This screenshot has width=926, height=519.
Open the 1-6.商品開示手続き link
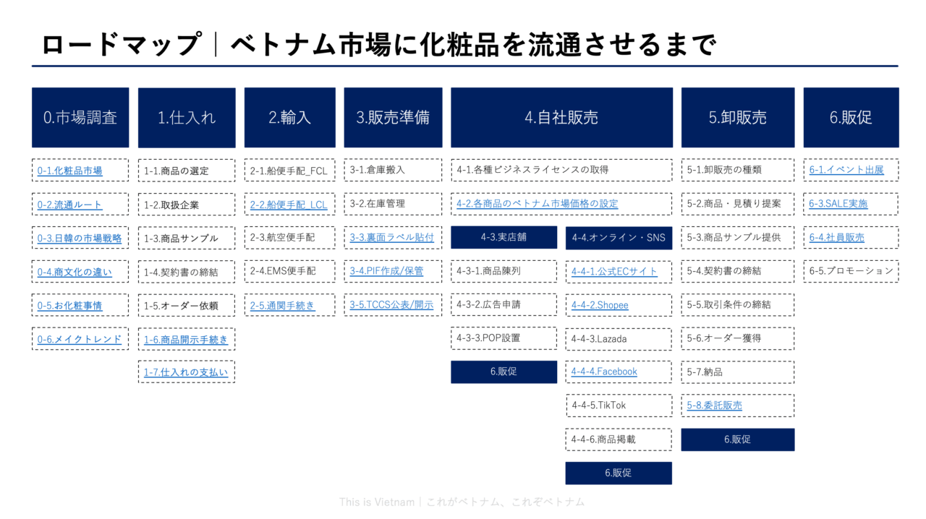[x=186, y=338]
